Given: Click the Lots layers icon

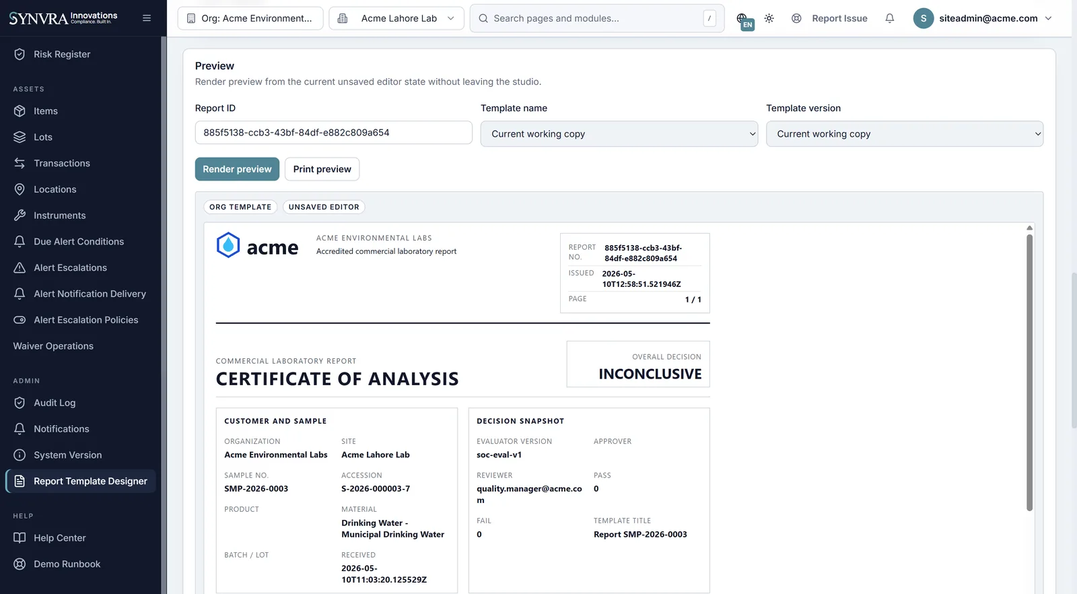Looking at the screenshot, I should click(20, 137).
